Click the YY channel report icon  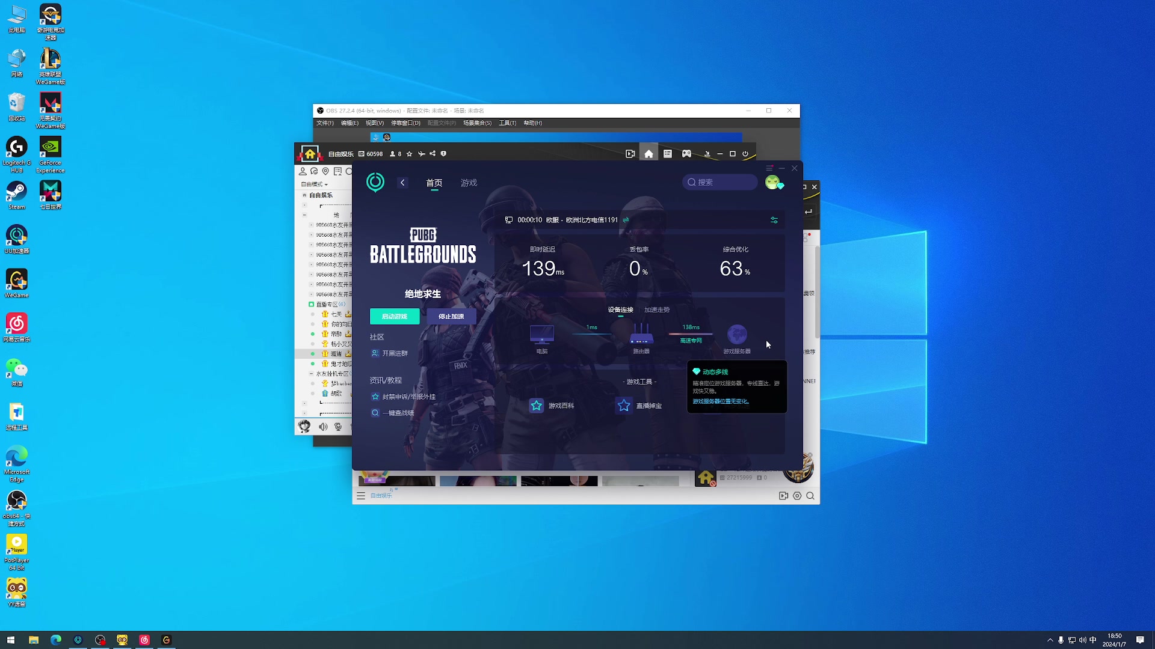click(443, 154)
